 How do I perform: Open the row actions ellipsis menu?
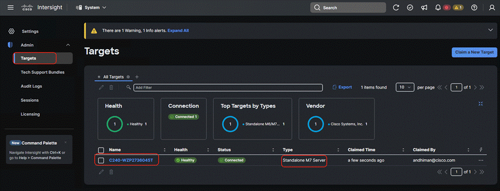[x=481, y=160]
